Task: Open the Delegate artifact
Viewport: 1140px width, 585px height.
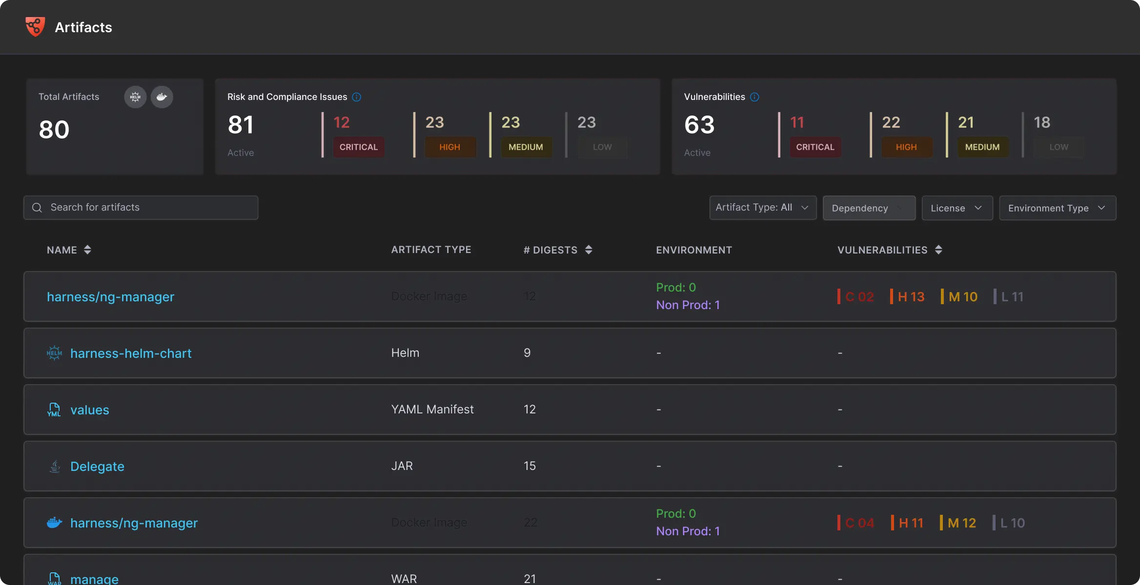Action: tap(97, 466)
